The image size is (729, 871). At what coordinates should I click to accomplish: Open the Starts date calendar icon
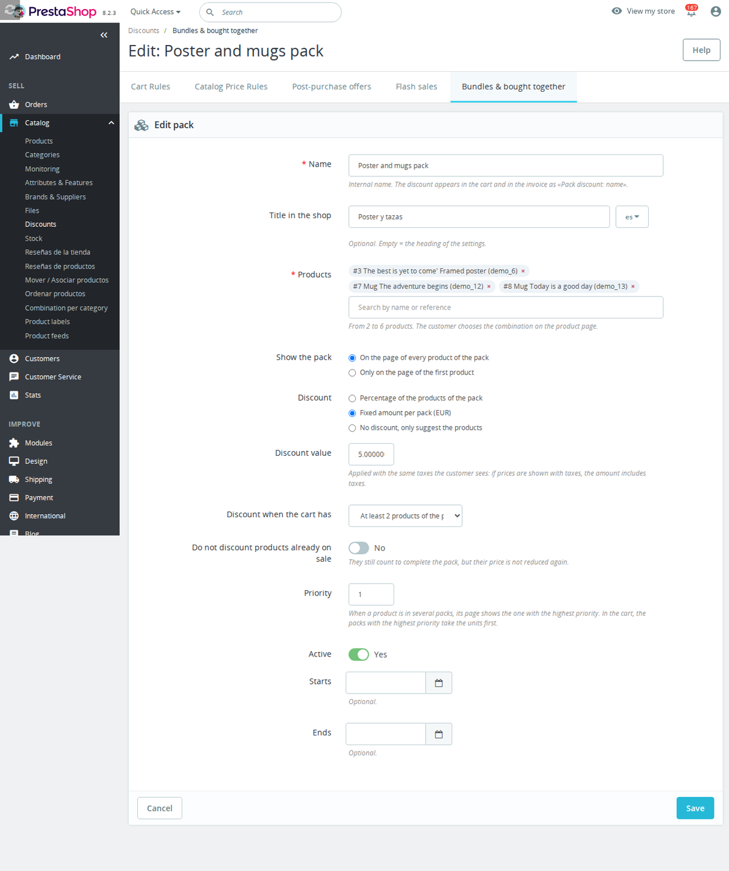point(439,683)
